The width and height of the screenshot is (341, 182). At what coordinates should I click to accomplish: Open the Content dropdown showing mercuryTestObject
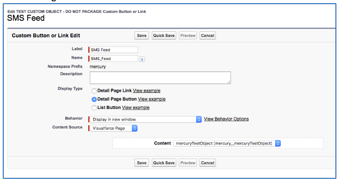tap(227, 143)
